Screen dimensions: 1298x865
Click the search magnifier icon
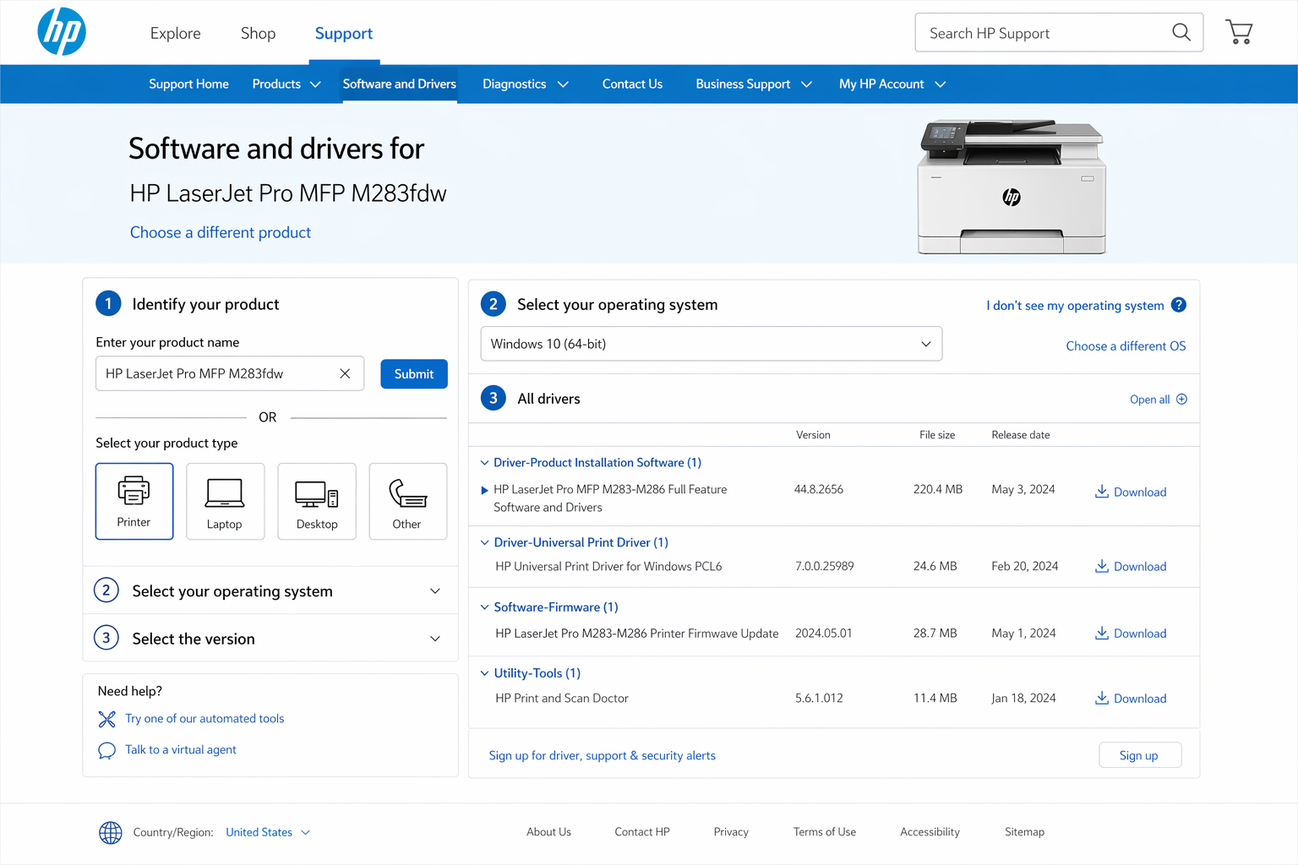pyautogui.click(x=1181, y=32)
